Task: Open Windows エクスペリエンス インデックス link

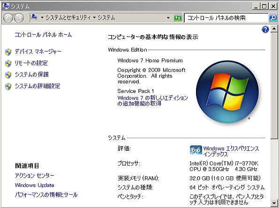Action: [231, 151]
